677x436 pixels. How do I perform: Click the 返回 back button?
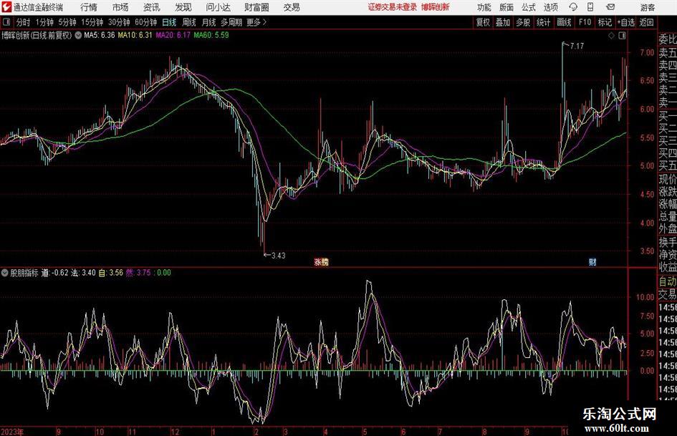[646, 22]
